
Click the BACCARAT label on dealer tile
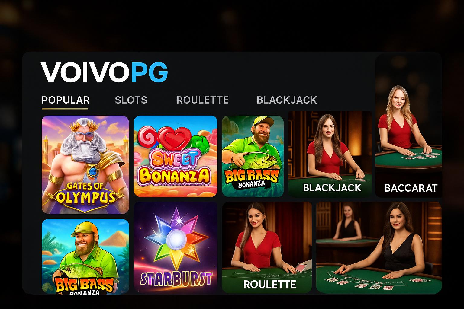point(411,188)
